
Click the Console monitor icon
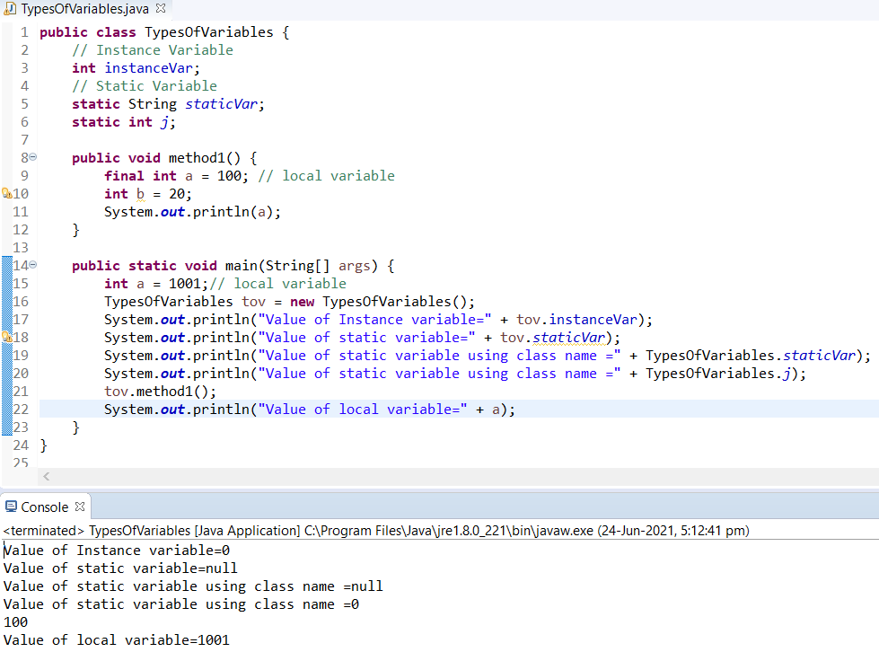point(11,507)
